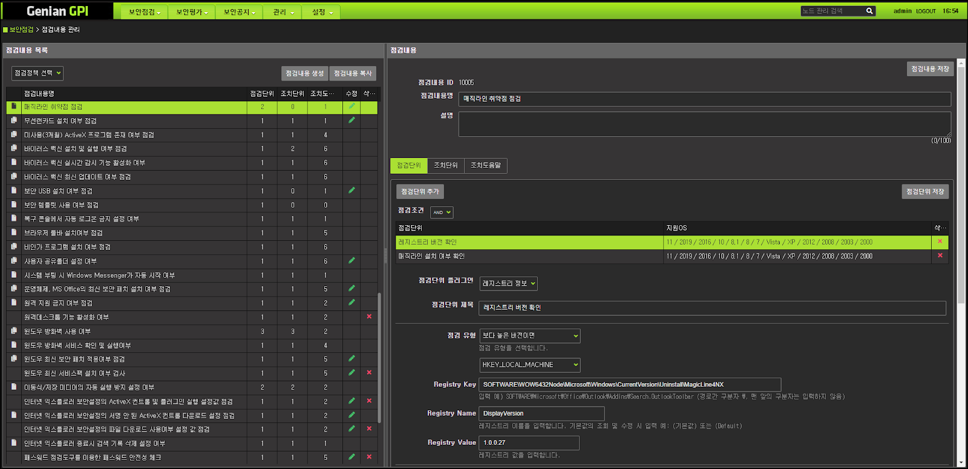Screen dimensions: 968x469
Task: Delete the 매직라인 설치 여부 확인 check unit
Action: coord(940,256)
